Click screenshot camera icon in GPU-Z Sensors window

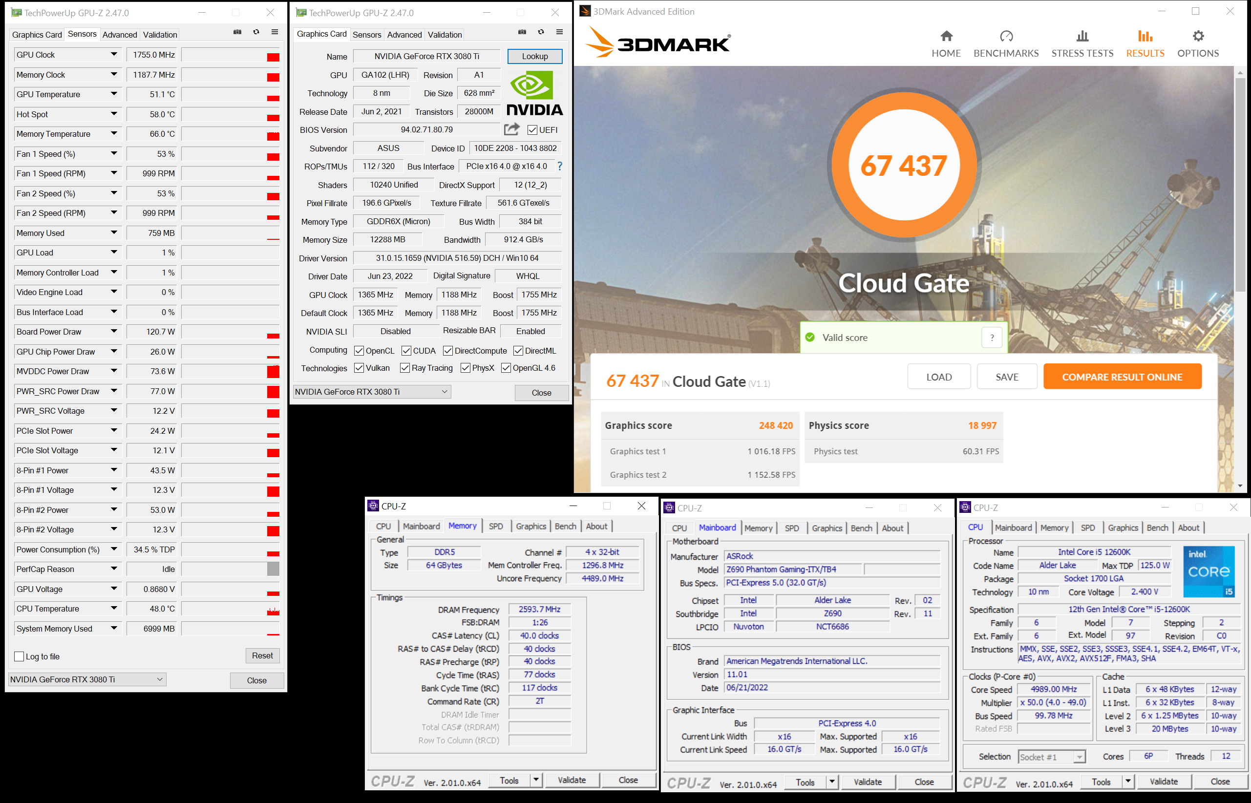point(237,32)
